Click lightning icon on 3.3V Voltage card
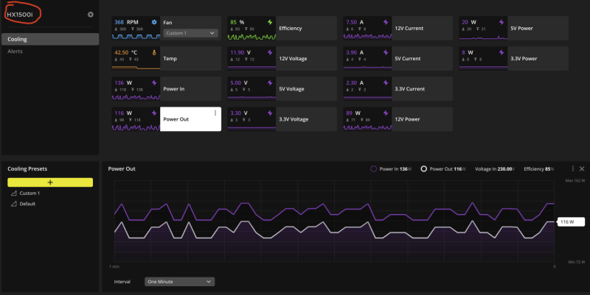 click(270, 113)
